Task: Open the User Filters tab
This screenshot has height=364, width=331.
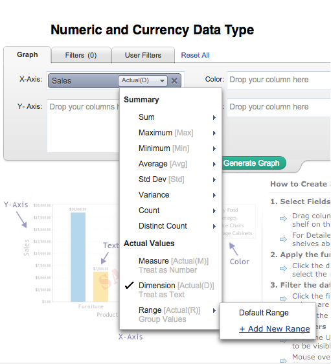Action: pyautogui.click(x=143, y=55)
